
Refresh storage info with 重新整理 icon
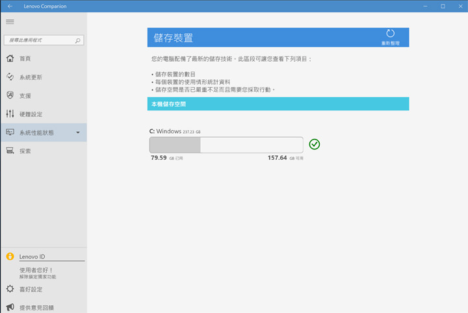(390, 34)
